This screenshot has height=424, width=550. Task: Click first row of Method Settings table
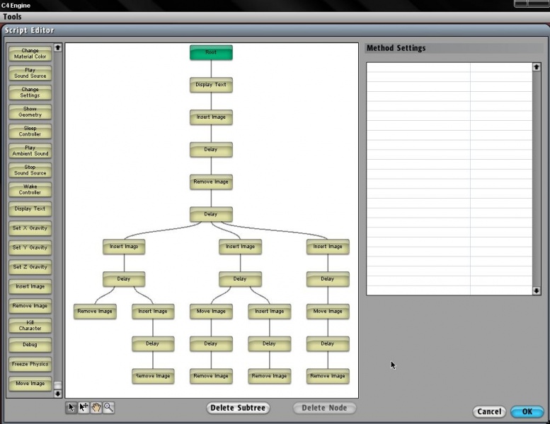pos(449,68)
